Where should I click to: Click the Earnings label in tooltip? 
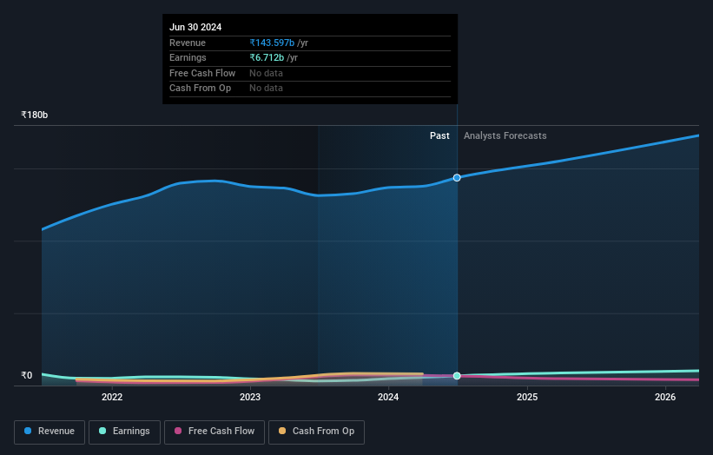(x=188, y=57)
